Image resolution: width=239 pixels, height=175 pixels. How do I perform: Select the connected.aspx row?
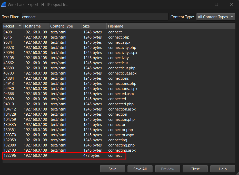point(119,94)
